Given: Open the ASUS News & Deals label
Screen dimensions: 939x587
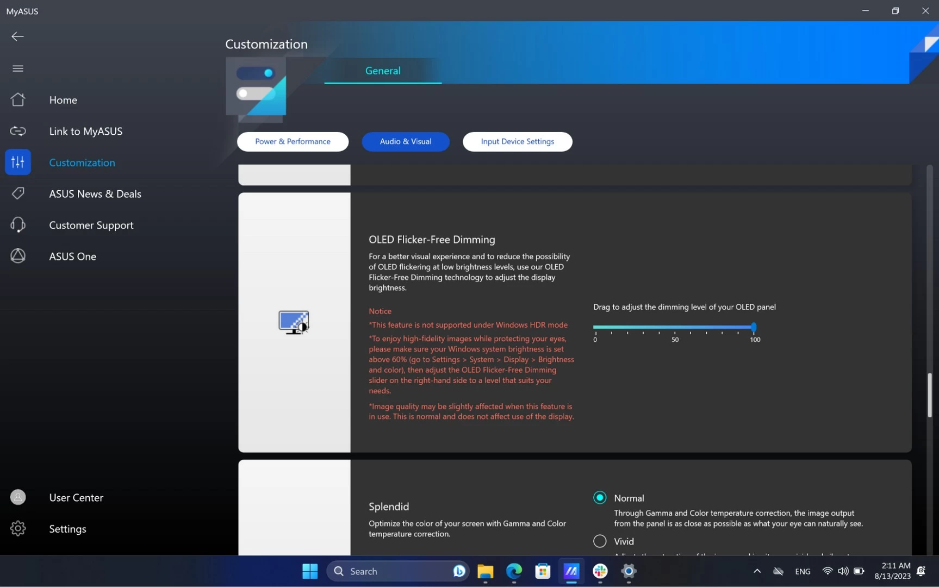Looking at the screenshot, I should (x=95, y=194).
